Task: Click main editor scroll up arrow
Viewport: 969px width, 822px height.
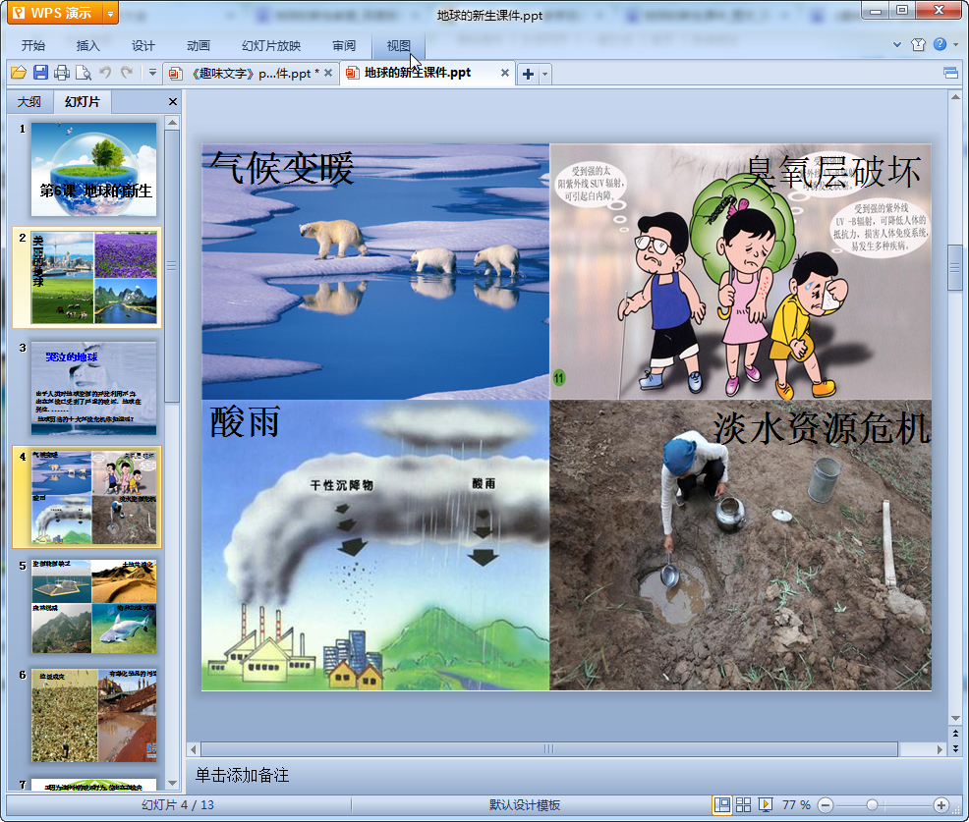Action: (955, 97)
